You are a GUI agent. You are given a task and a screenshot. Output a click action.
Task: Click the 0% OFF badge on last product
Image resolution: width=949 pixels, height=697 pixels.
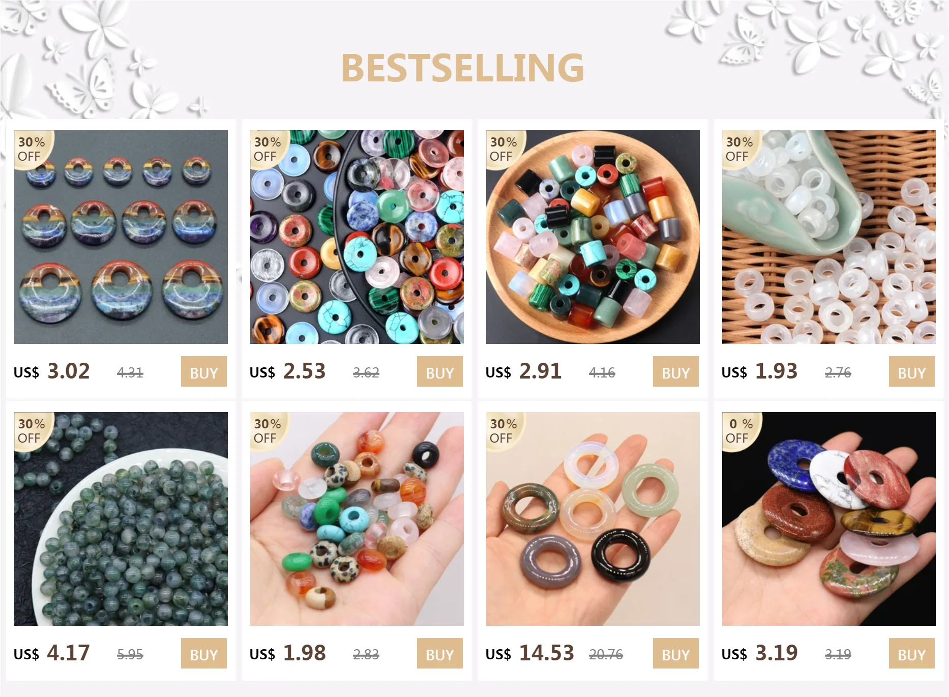point(740,431)
